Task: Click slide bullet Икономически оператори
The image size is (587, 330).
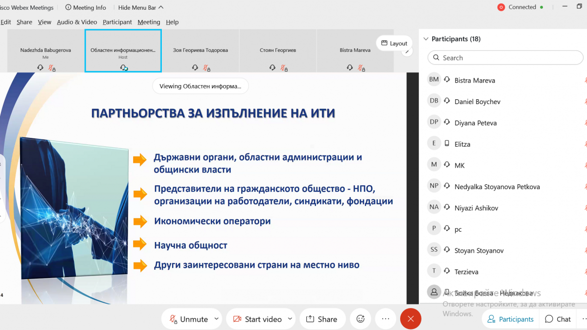Action: tap(212, 221)
